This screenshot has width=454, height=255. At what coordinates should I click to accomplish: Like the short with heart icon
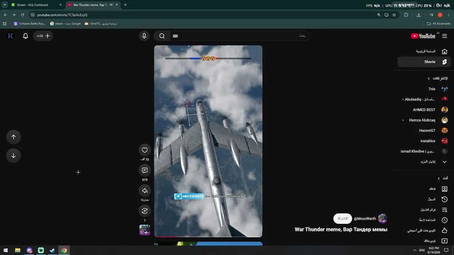click(x=145, y=150)
